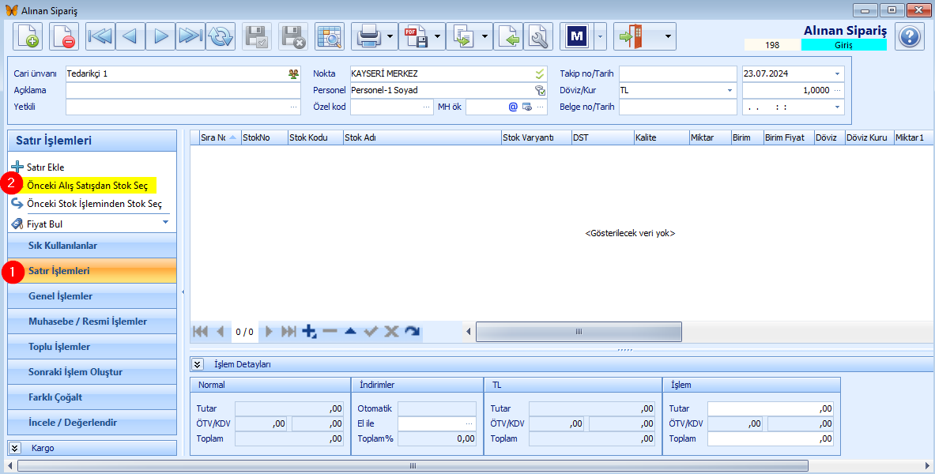Click Satır Ekle to add a line
Image resolution: width=935 pixels, height=474 pixels.
45,167
